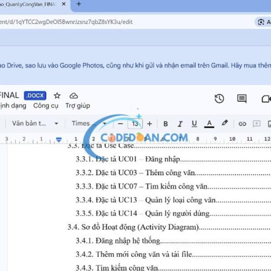Open the comments panel icon
271x271 pixels.
242,99
